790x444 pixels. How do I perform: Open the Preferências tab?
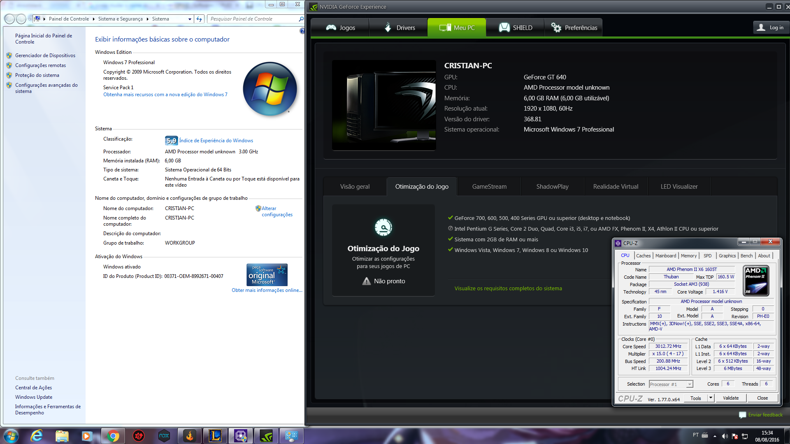click(x=574, y=28)
